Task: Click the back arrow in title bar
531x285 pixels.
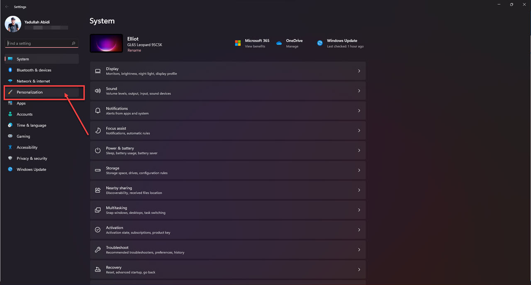Action: [7, 7]
